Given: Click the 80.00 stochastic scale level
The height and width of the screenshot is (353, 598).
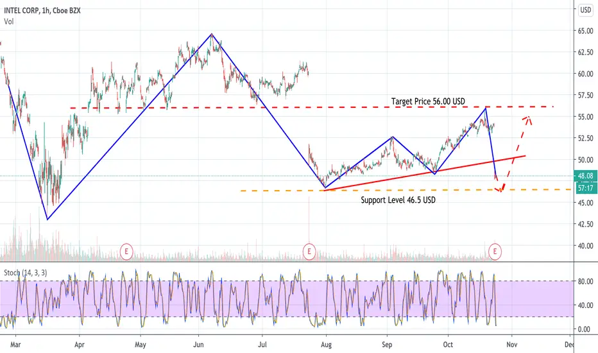Looking at the screenshot, I should (585, 282).
